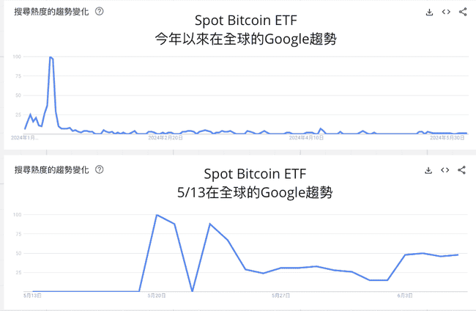Image resolution: width=476 pixels, height=311 pixels.
Task: Select the 6月3日 label on the bottom axis
Action: (x=405, y=296)
